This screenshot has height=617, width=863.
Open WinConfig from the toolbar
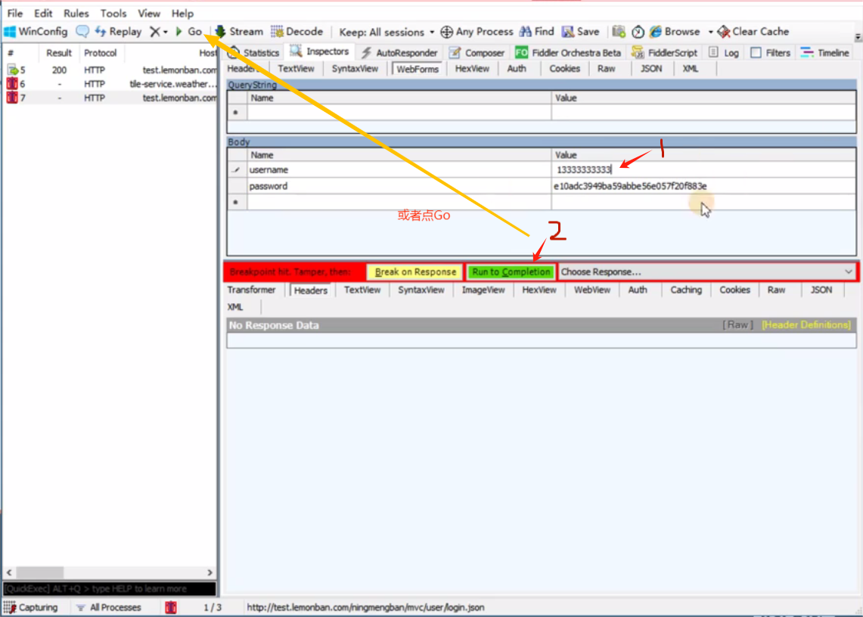pos(36,31)
